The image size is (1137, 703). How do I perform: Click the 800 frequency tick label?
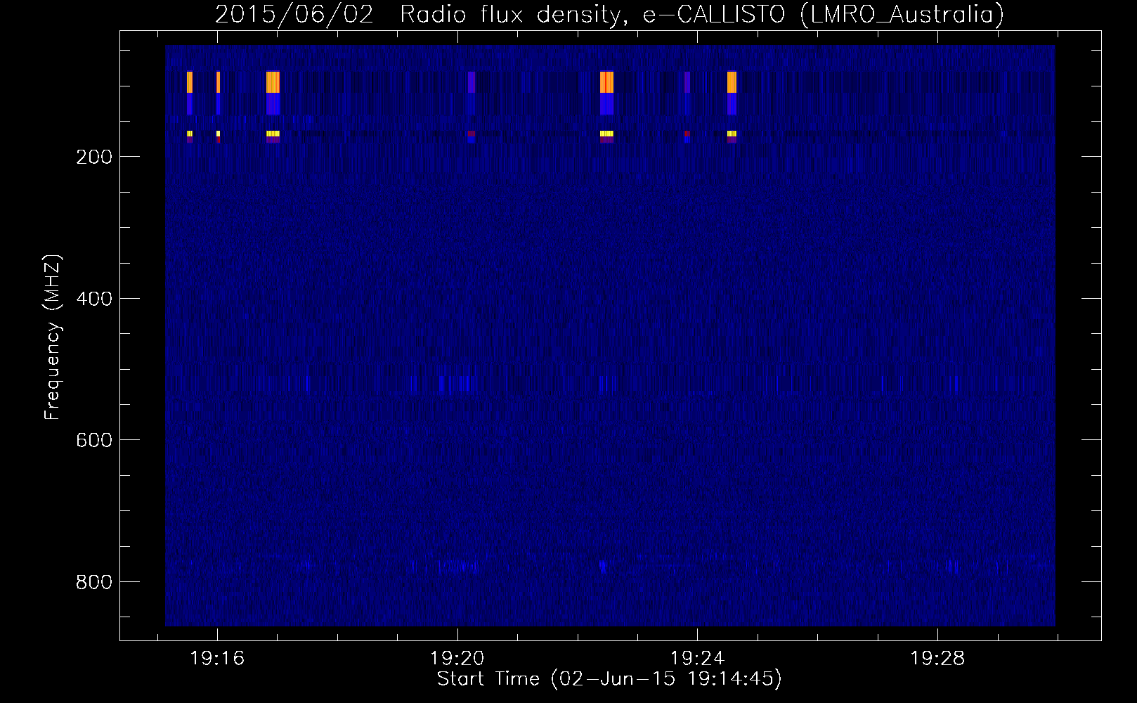94,582
